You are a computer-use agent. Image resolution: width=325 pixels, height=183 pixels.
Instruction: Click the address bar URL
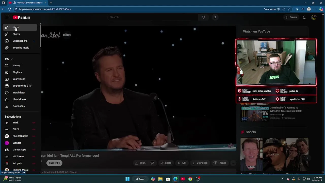click(45, 9)
